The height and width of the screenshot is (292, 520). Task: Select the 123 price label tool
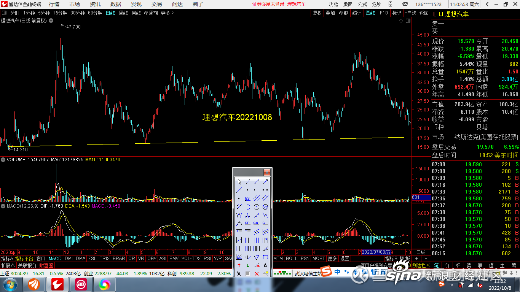(x=248, y=198)
